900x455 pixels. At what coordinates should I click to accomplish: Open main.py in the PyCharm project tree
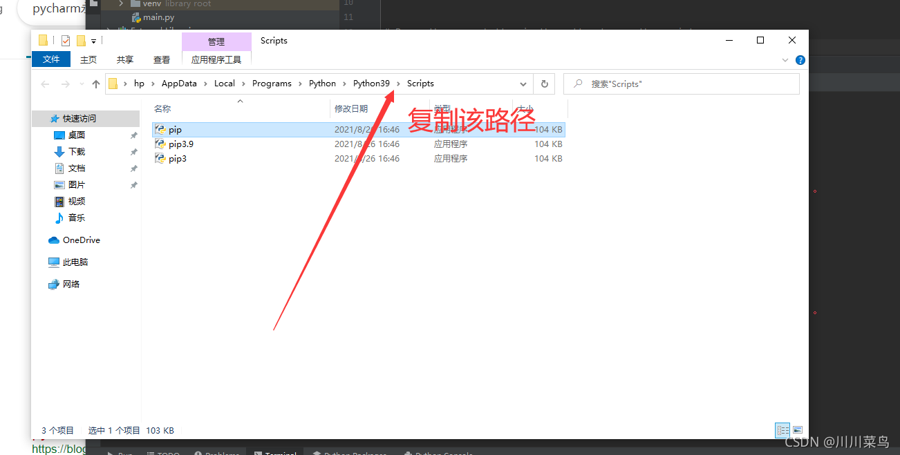[x=158, y=17]
